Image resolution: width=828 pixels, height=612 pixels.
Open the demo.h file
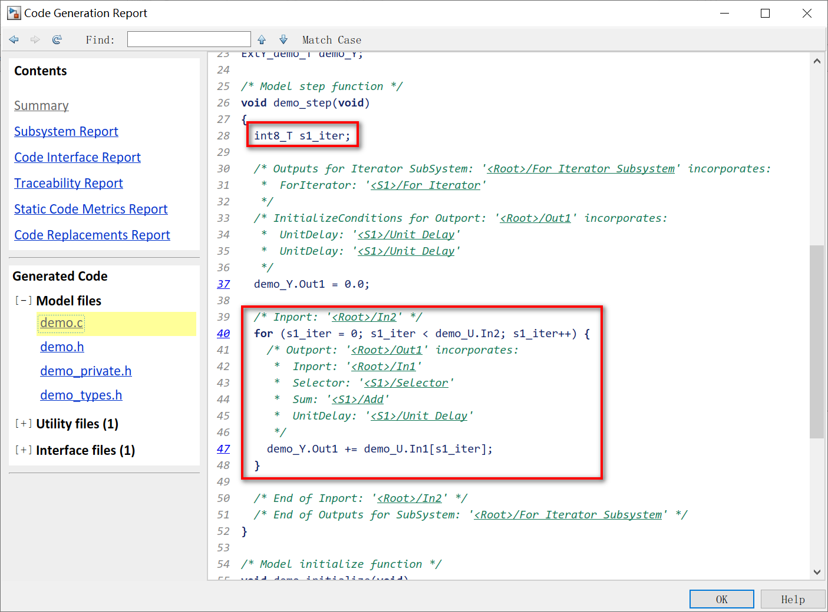tap(62, 347)
